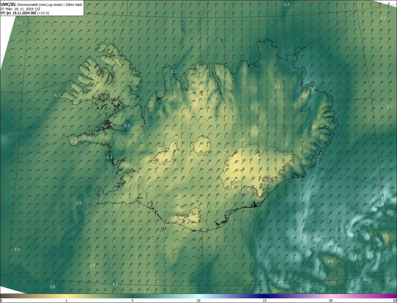397x303 pixels.
Task: Click the '5.8' value on the map
Action: pyautogui.click(x=79, y=203)
